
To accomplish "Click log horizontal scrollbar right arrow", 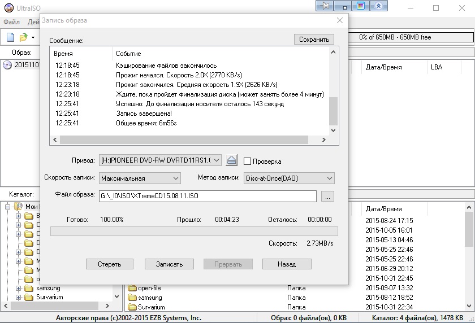I will pyautogui.click(x=324, y=139).
